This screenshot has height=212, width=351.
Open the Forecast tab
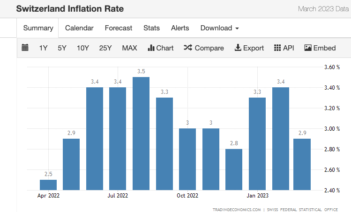coord(119,28)
